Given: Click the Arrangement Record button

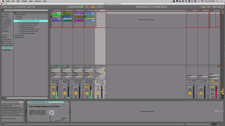Looking at the screenshot, I should coord(86,7).
